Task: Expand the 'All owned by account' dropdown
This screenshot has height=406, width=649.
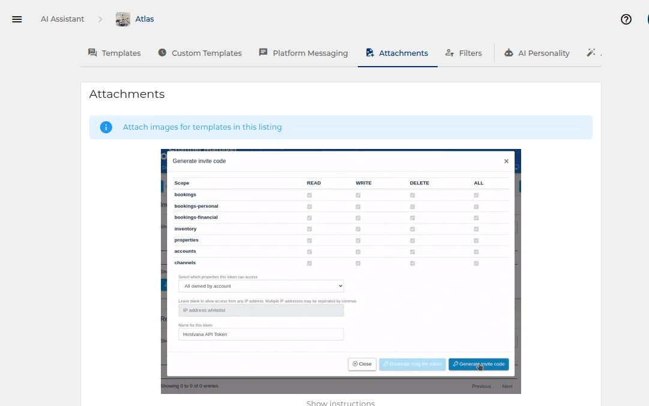Action: click(x=261, y=286)
